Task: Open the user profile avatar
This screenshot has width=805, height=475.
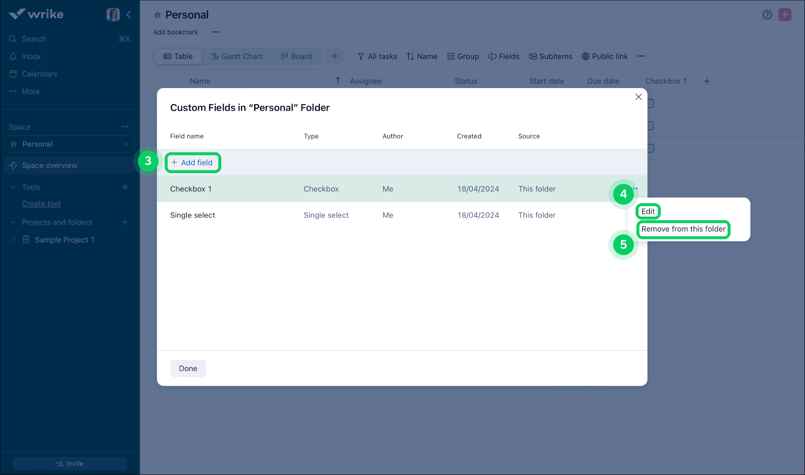Action: pos(113,15)
